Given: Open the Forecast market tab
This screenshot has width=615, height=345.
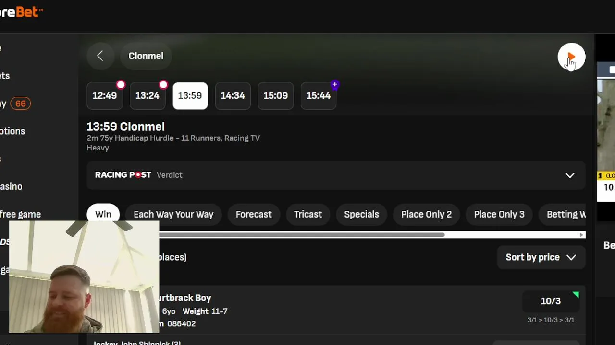Looking at the screenshot, I should pos(254,214).
